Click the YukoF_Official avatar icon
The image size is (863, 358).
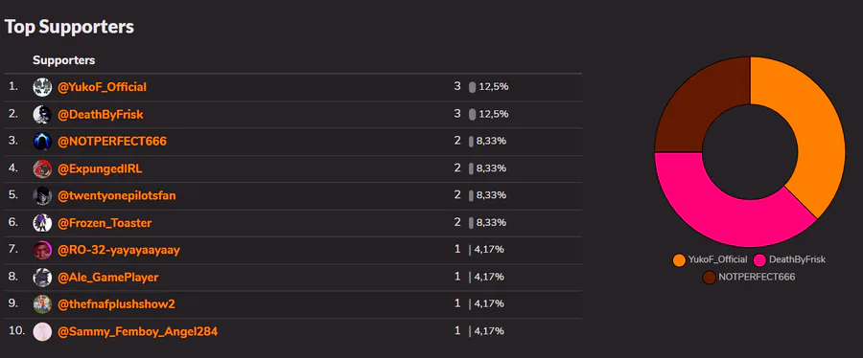pos(42,87)
